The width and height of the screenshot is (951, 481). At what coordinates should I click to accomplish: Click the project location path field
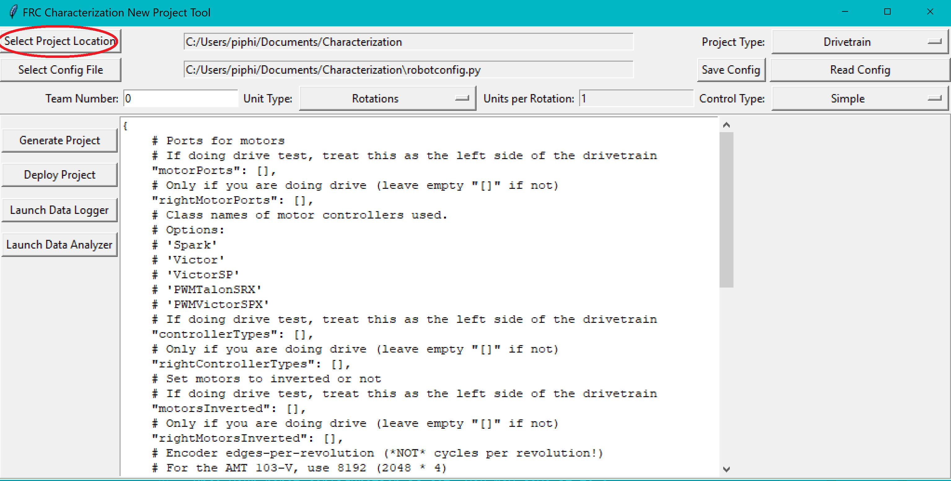[408, 42]
